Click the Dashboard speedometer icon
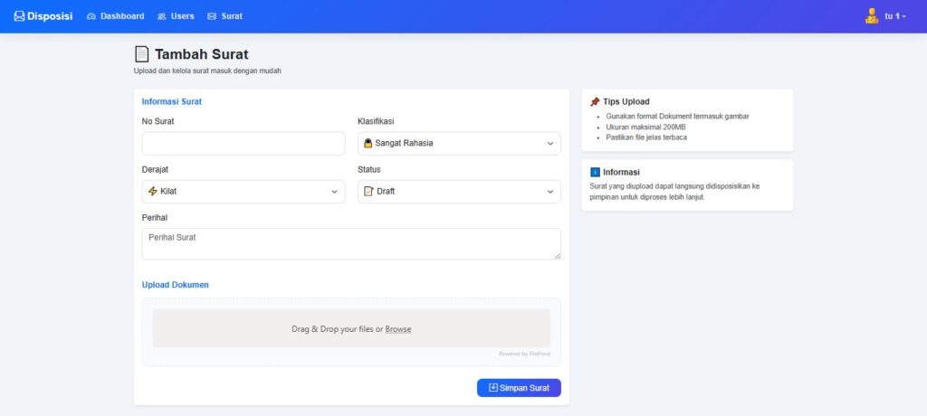927x416 pixels. [91, 16]
